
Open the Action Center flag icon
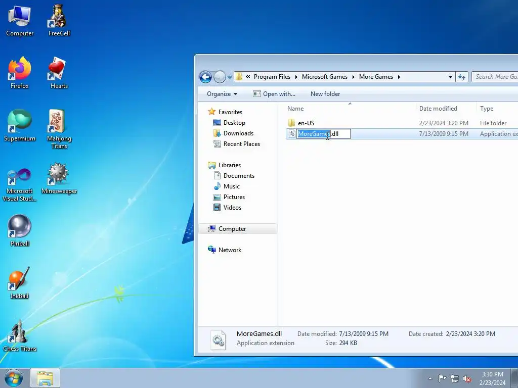click(x=442, y=378)
